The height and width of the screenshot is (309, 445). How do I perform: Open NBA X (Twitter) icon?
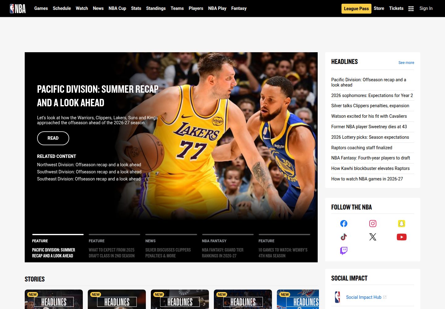coord(373,237)
